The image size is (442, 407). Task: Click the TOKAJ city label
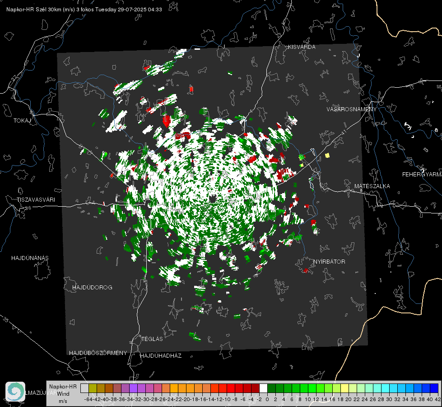click(x=22, y=121)
